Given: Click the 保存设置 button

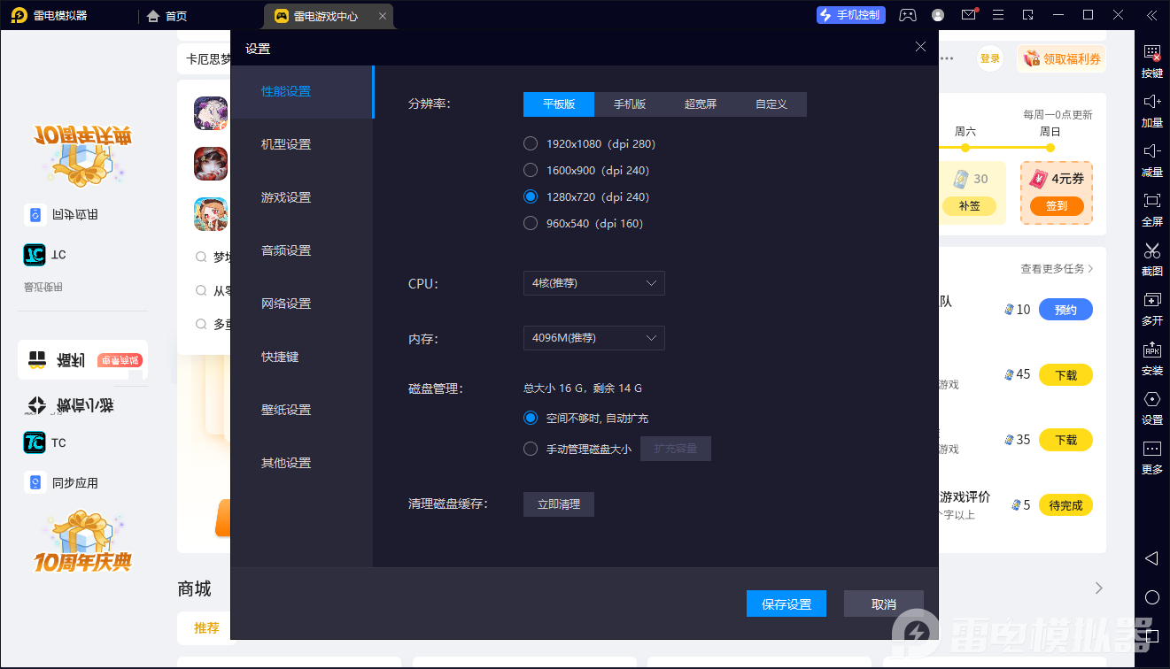Looking at the screenshot, I should tap(786, 604).
